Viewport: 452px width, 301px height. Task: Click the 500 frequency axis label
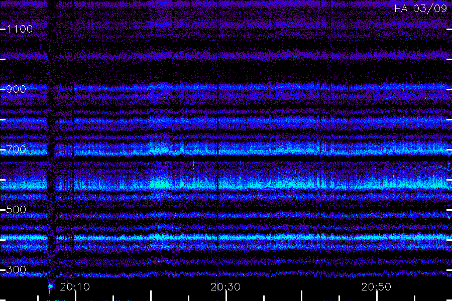pyautogui.click(x=16, y=210)
